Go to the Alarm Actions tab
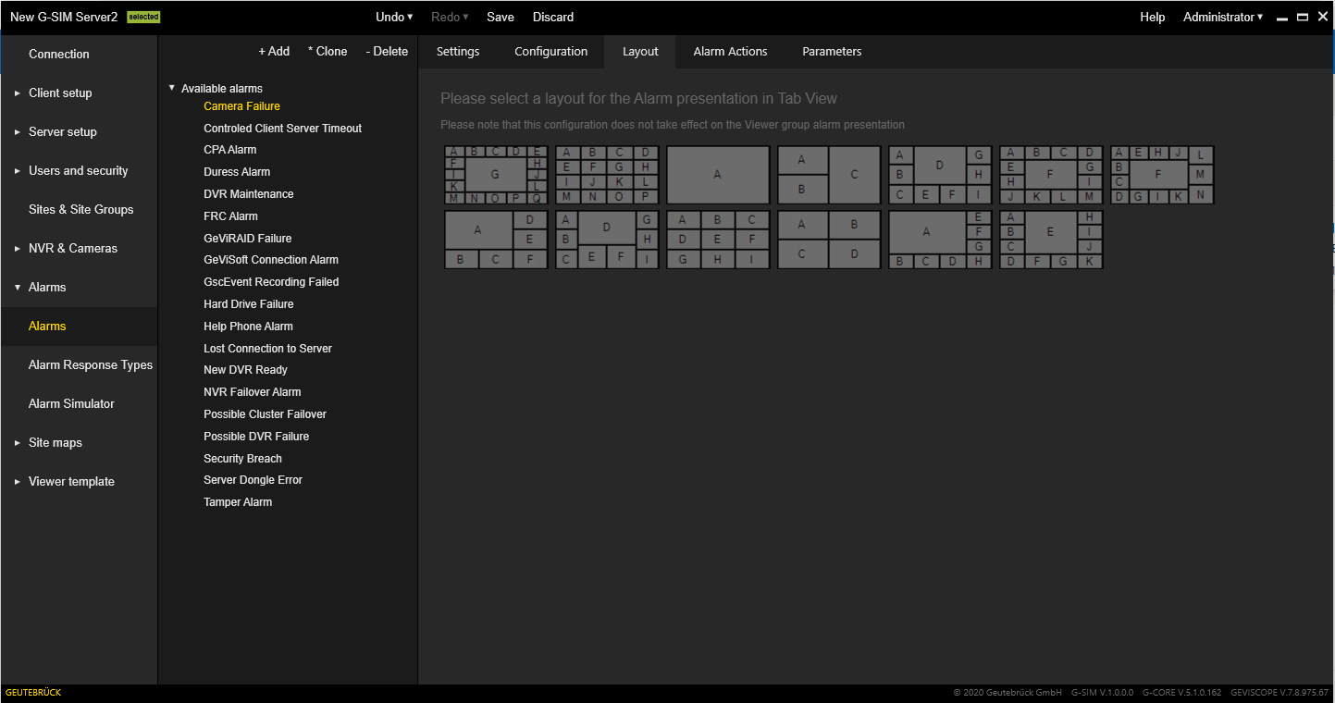This screenshot has height=703, width=1335. (731, 52)
